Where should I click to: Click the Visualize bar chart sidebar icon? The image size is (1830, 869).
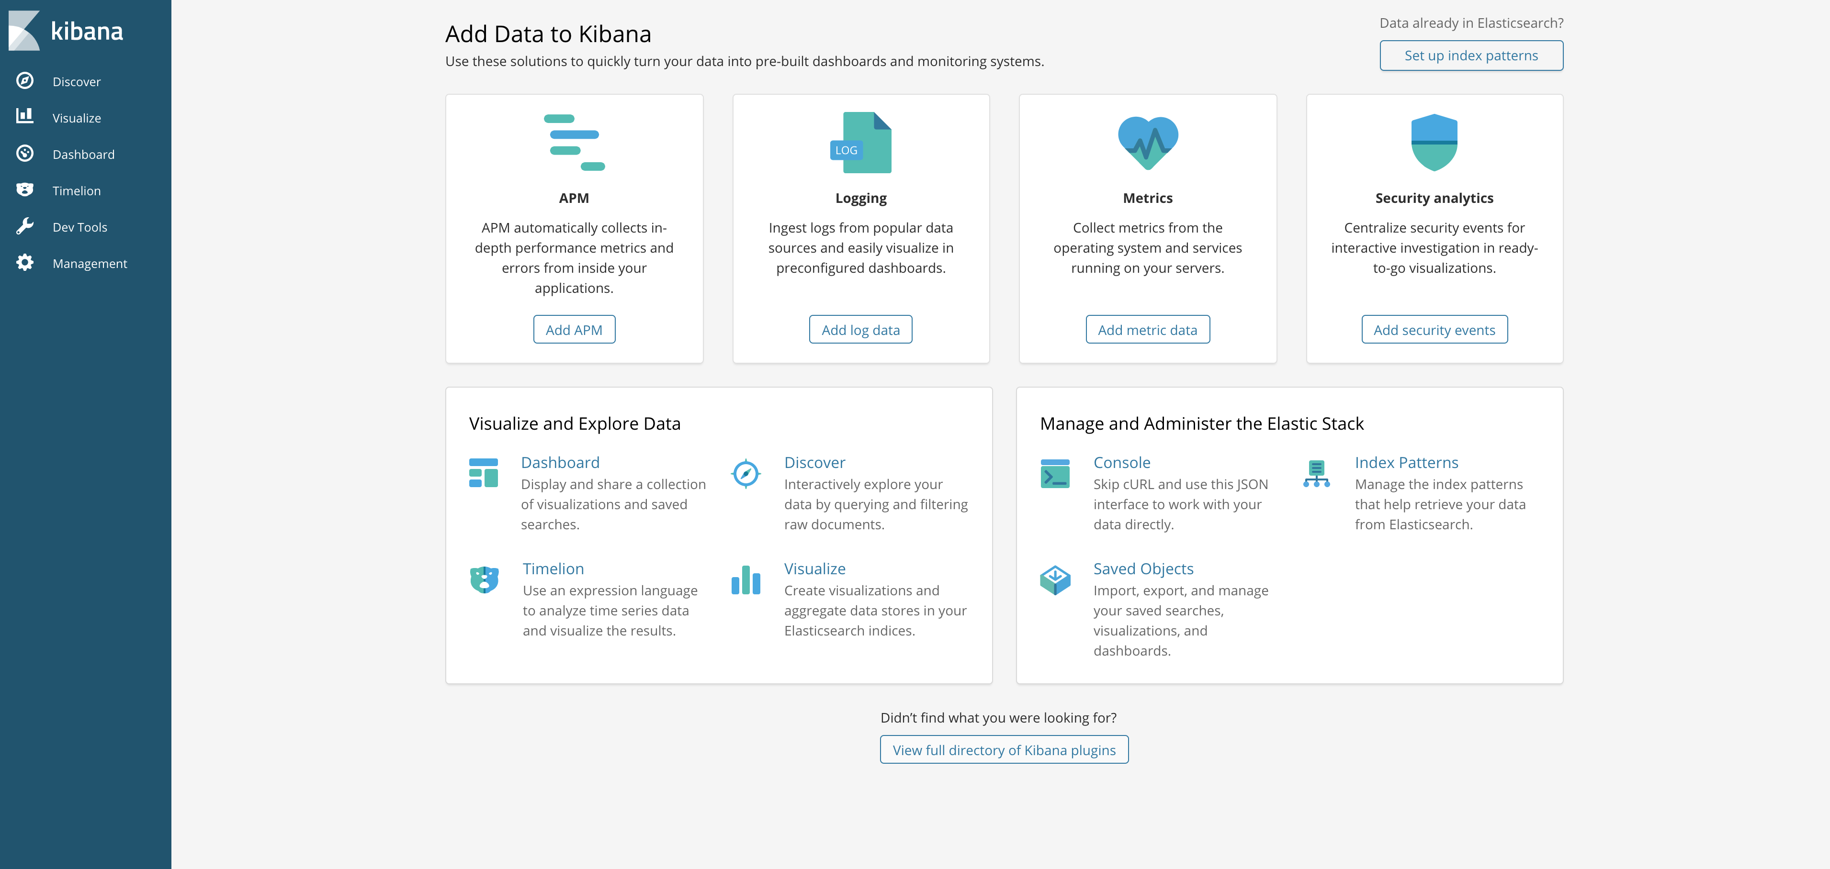(x=25, y=116)
